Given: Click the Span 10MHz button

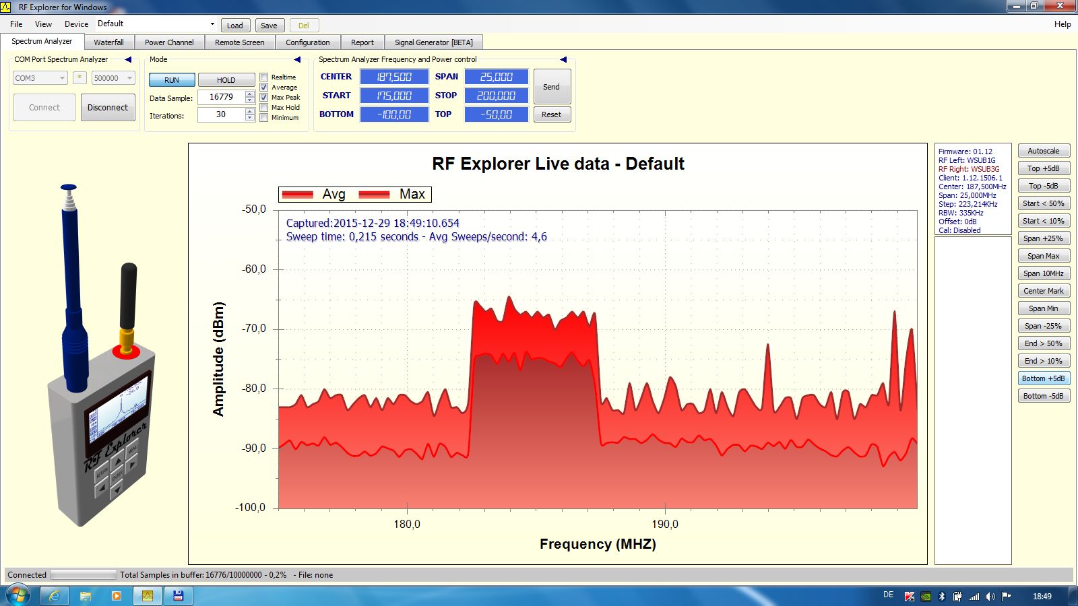Looking at the screenshot, I should tap(1044, 273).
